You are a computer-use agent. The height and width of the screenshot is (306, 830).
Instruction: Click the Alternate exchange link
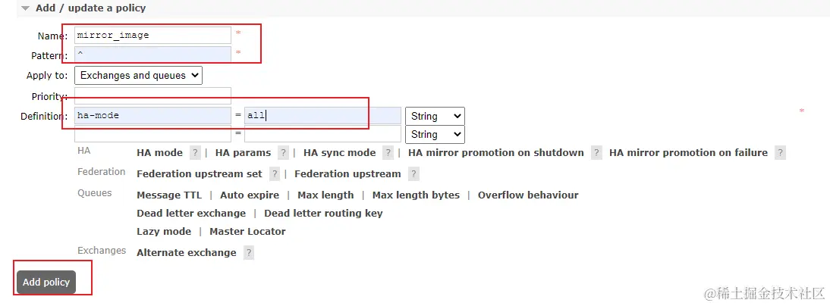[x=187, y=253]
